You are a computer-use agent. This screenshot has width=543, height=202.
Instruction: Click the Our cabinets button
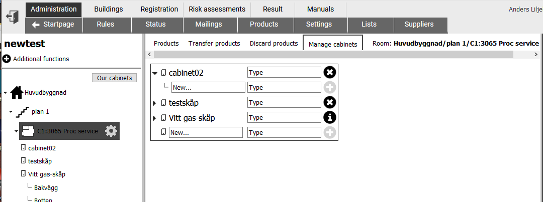pos(114,78)
